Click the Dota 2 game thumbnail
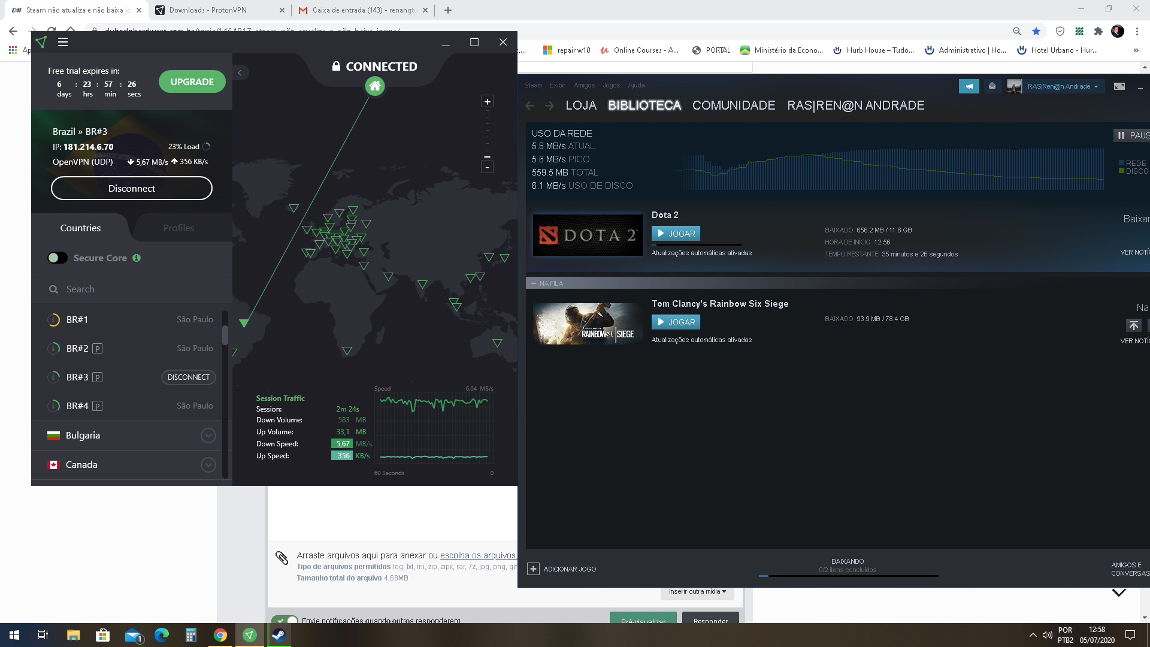The height and width of the screenshot is (647, 1150). [x=588, y=235]
